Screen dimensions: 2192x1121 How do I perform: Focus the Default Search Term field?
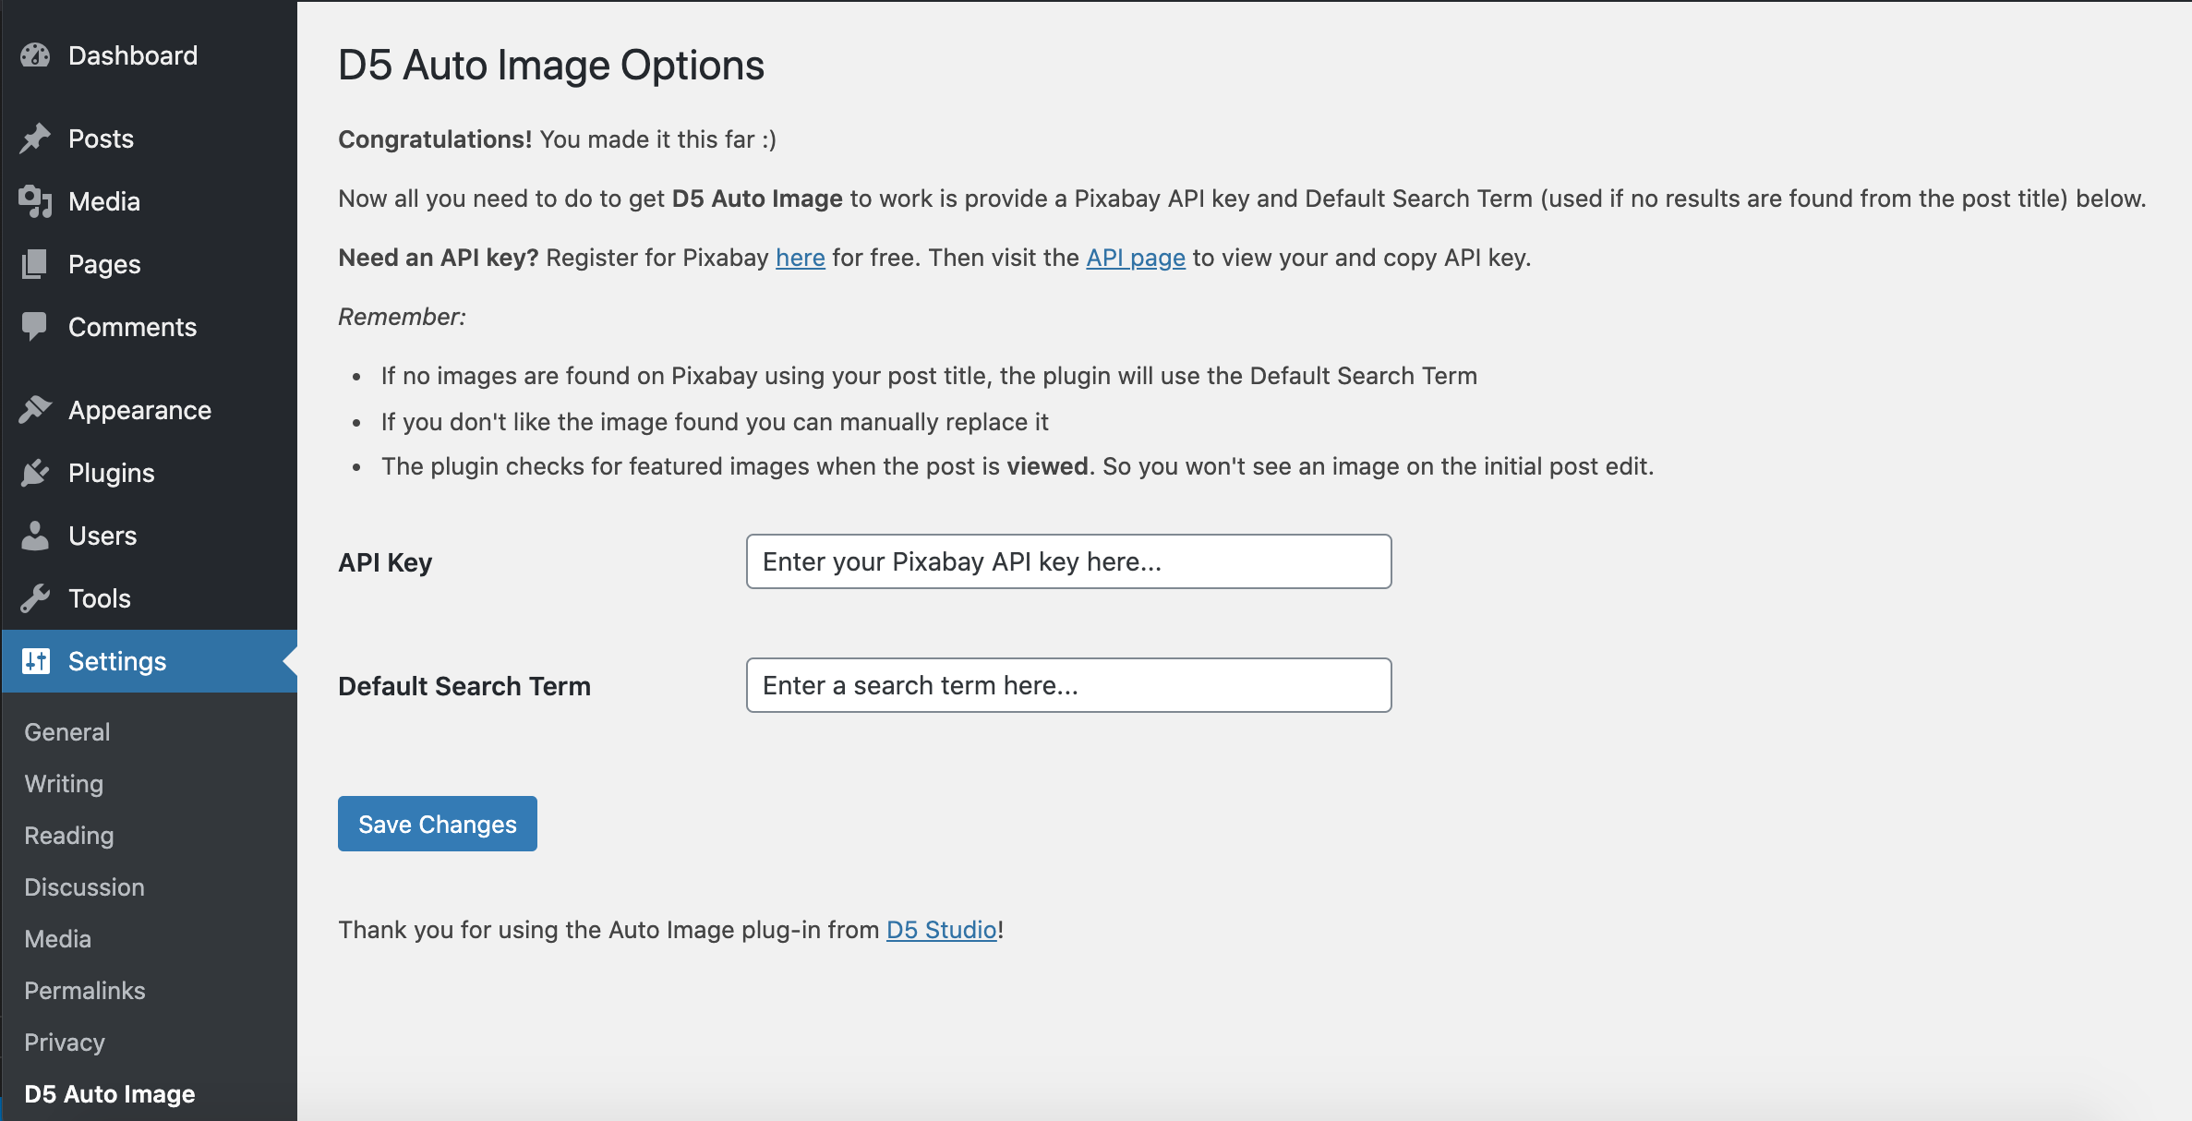(x=1069, y=685)
